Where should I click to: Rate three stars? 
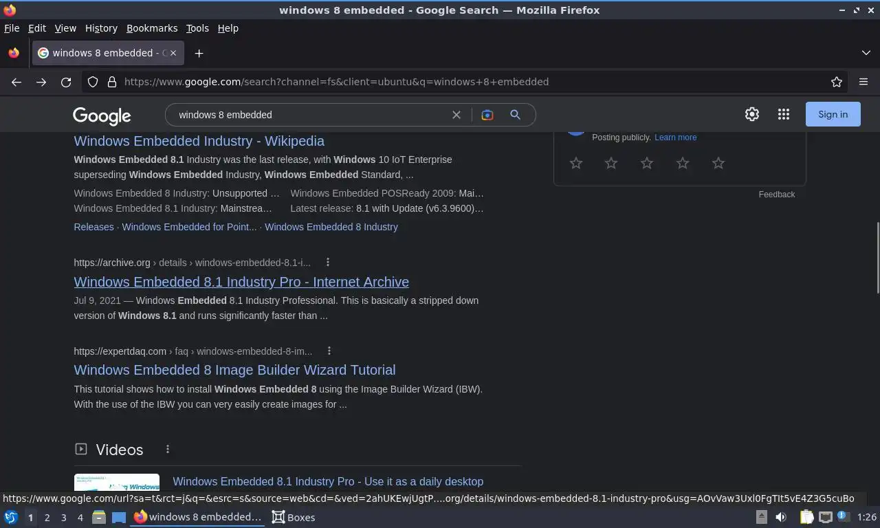click(x=647, y=163)
